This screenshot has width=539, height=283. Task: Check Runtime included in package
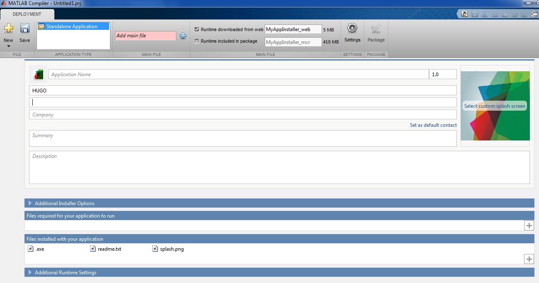197,41
